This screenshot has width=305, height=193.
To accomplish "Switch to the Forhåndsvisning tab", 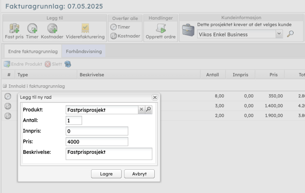I will [x=83, y=51].
